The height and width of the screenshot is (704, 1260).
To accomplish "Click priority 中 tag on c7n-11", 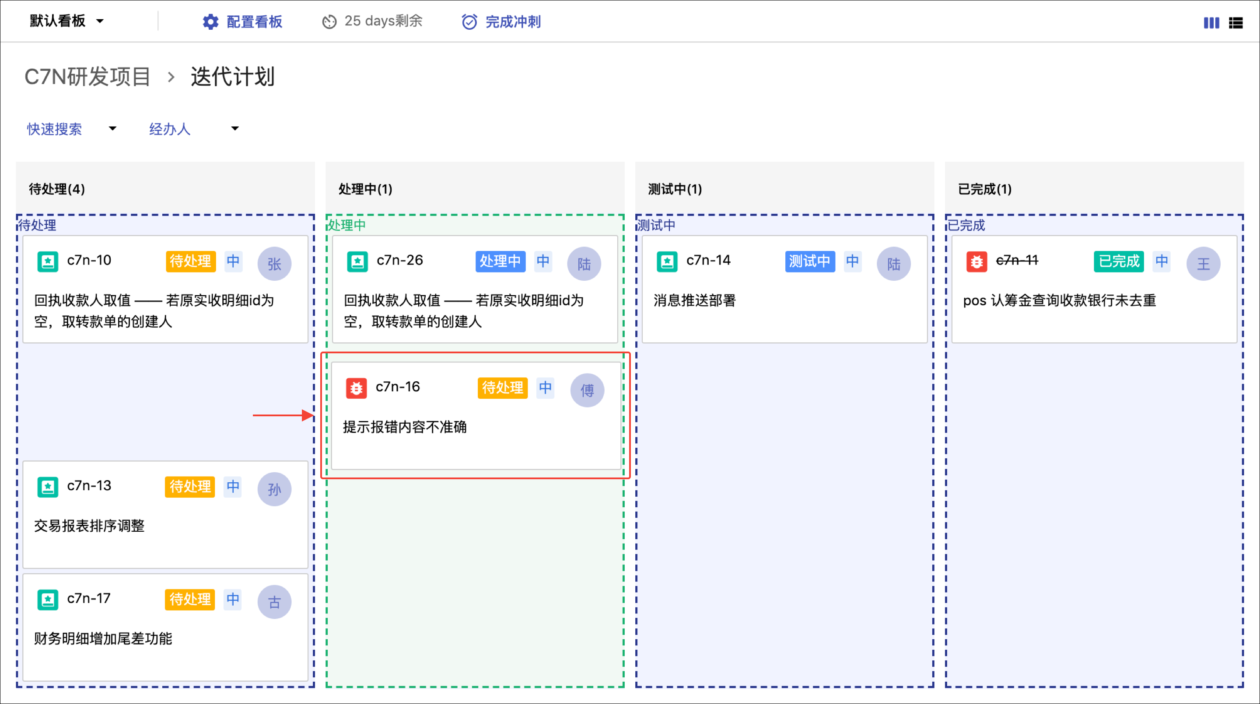I will click(x=1162, y=261).
